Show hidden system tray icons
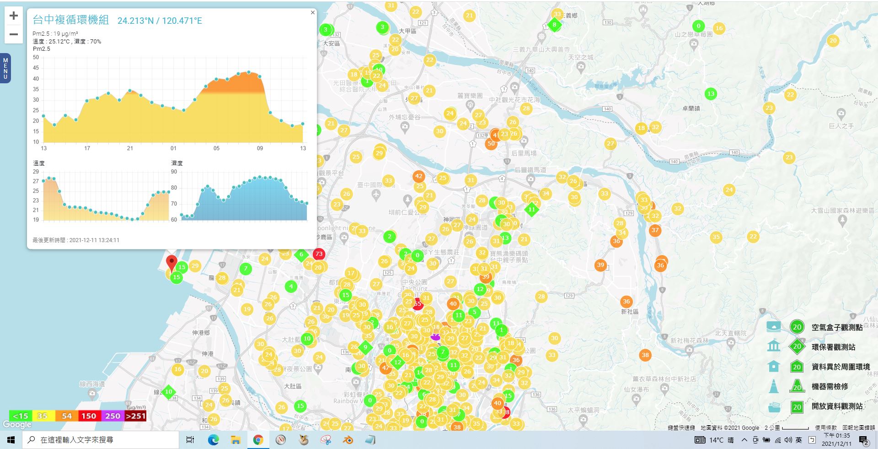The width and height of the screenshot is (878, 449). click(x=744, y=440)
